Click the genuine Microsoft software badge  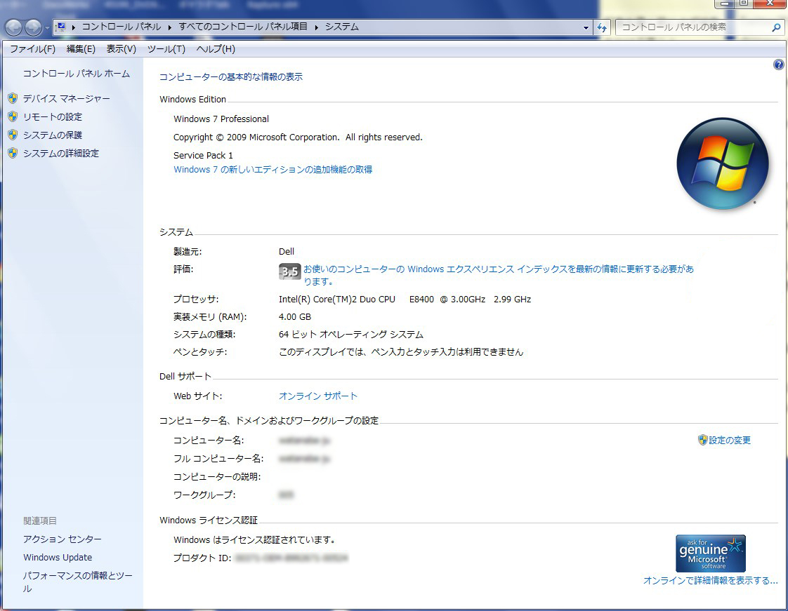pos(711,553)
